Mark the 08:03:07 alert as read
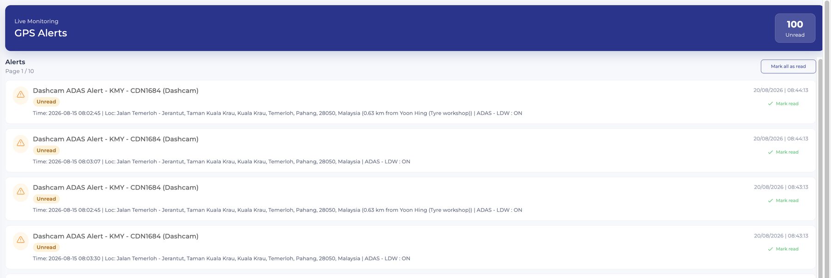The image size is (831, 278). click(x=783, y=152)
